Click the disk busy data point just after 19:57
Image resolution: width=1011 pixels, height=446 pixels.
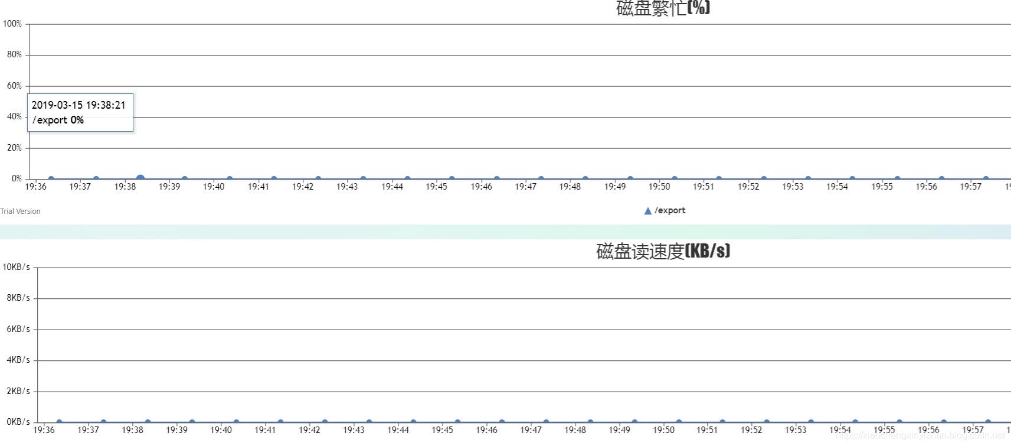(986, 178)
